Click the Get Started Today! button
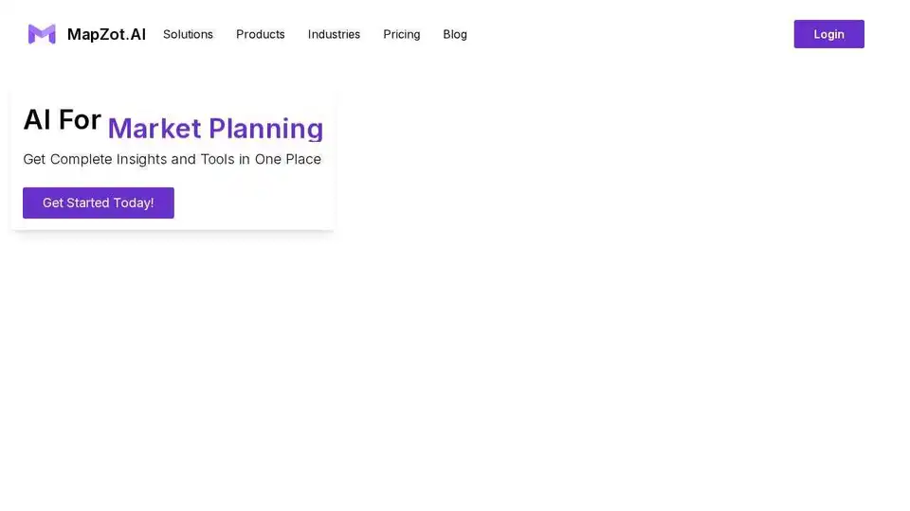The height and width of the screenshot is (511, 910). pyautogui.click(x=99, y=203)
